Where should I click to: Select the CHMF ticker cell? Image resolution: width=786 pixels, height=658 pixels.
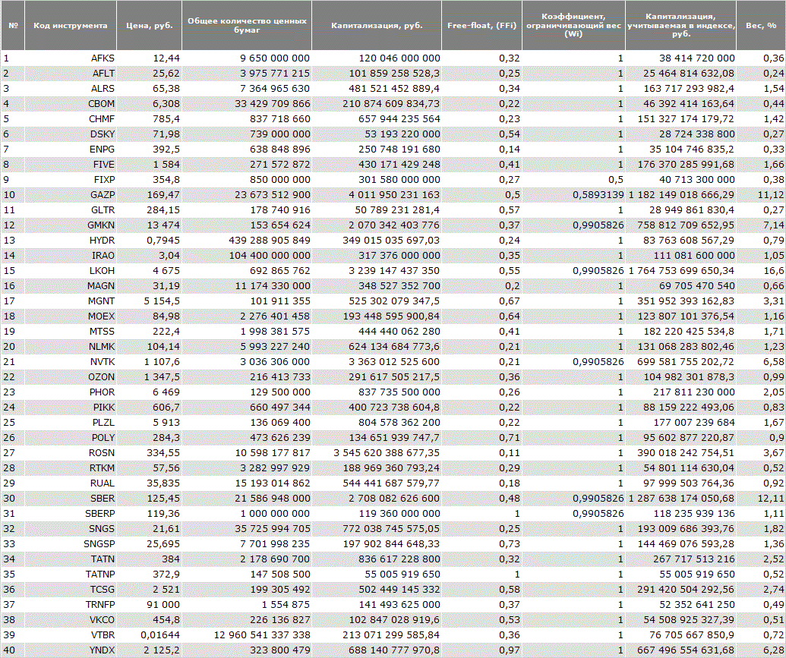[x=71, y=118]
